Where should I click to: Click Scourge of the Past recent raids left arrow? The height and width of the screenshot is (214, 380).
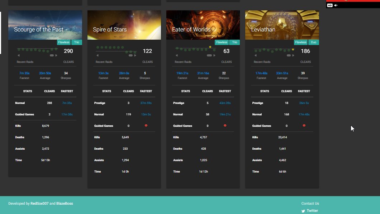coord(19,55)
